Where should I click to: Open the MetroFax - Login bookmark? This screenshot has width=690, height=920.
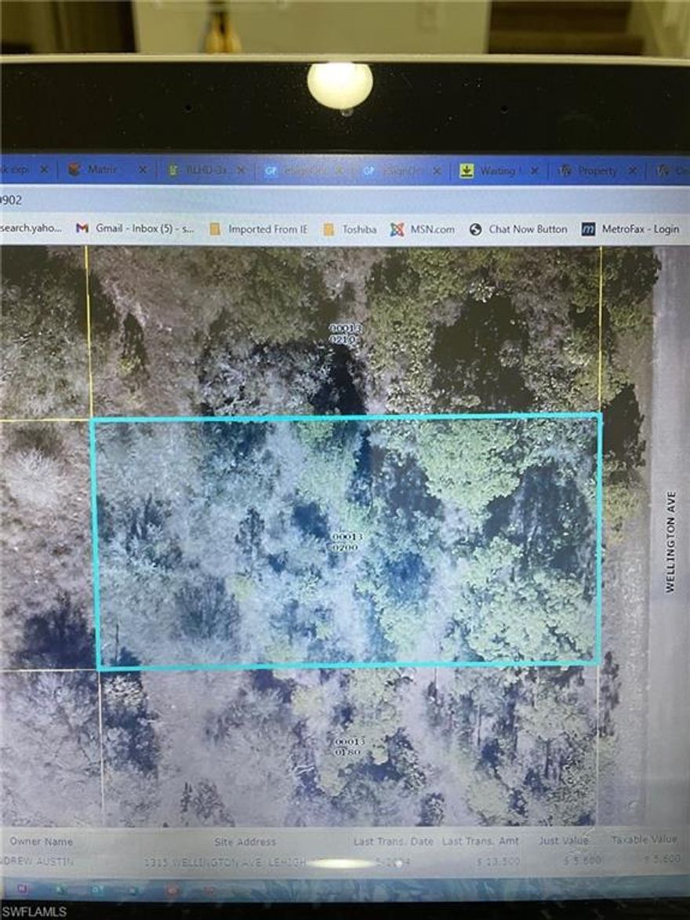pyautogui.click(x=637, y=229)
